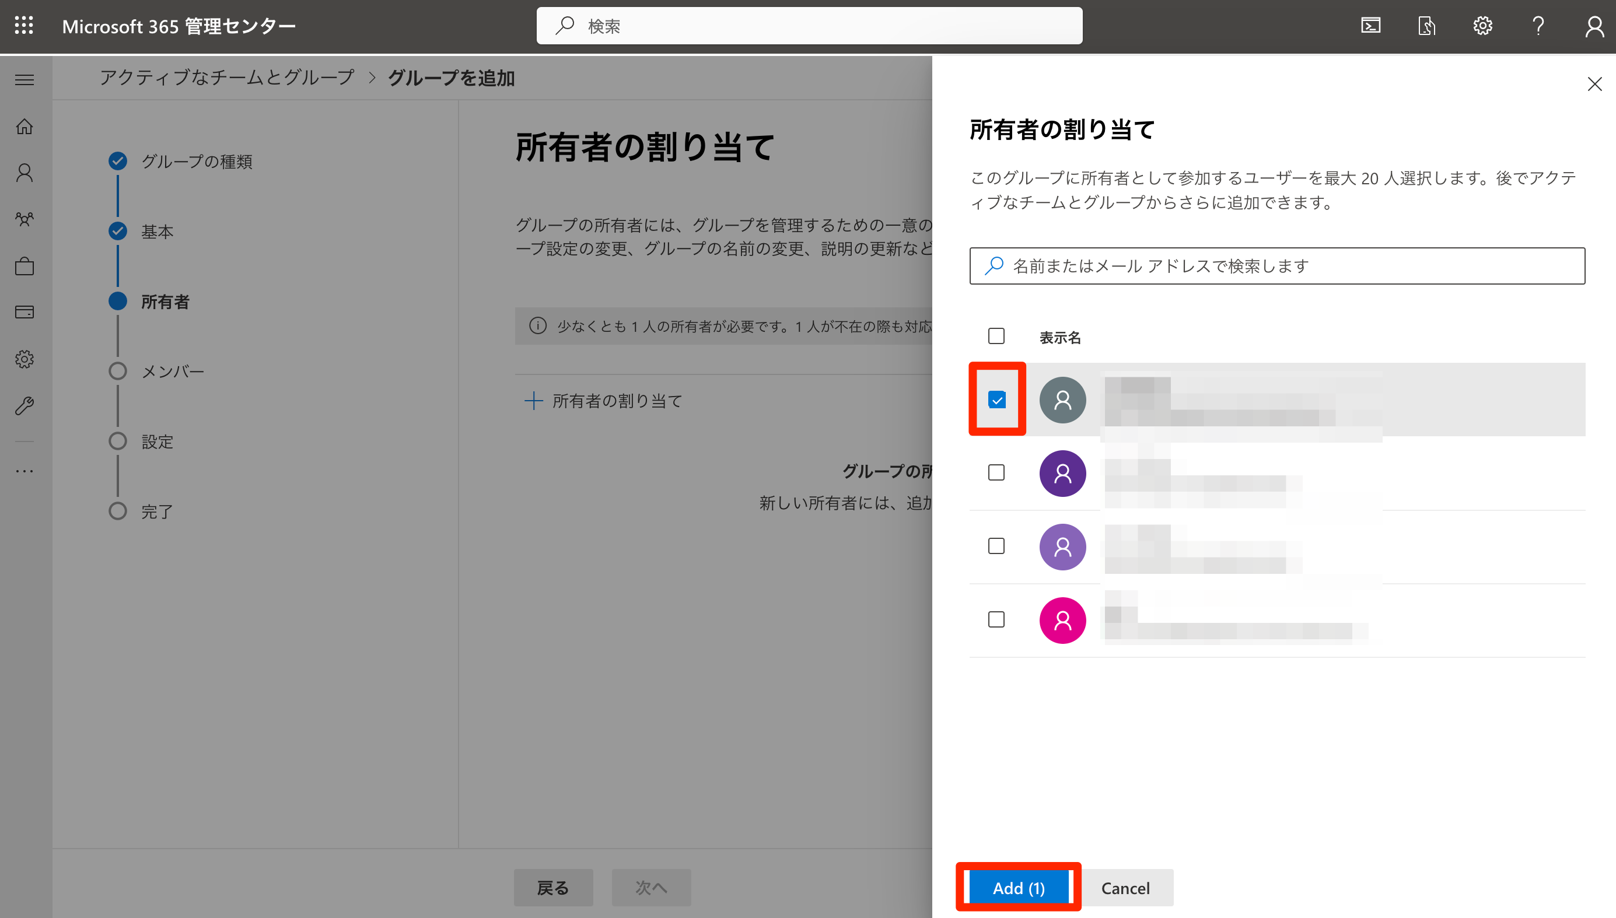This screenshot has width=1616, height=918.
Task: Open the account profile icon in header
Action: pyautogui.click(x=1594, y=26)
